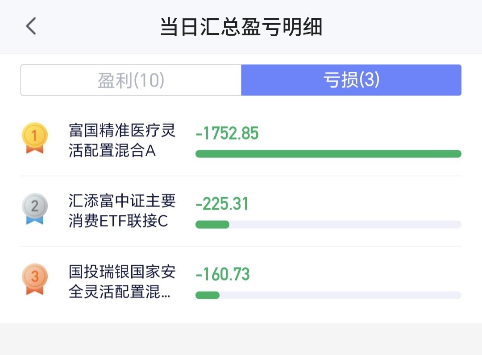Go back using the left arrow icon
Screen dimensions: 482x355
31,26
